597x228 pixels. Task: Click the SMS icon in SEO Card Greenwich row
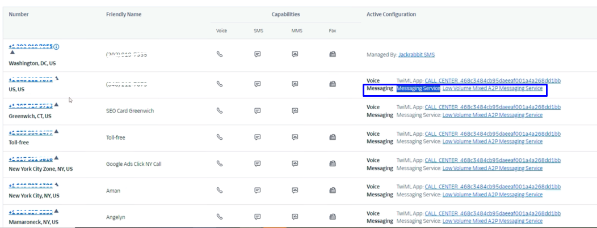258,110
